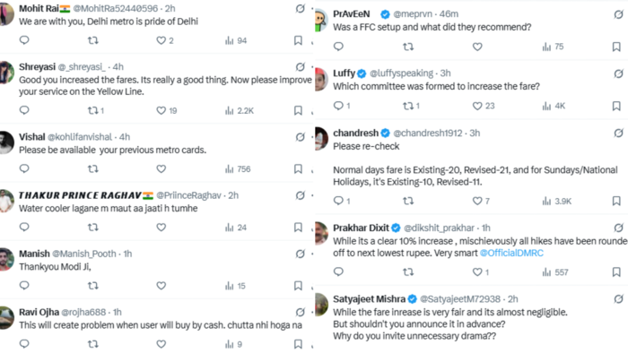View analytics count 3.9K on chandresh's tweet

[557, 201]
